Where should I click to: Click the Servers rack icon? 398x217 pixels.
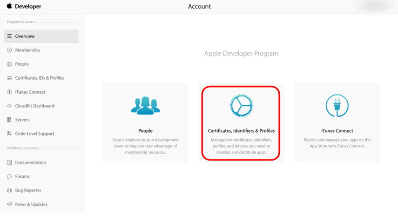tap(9, 120)
